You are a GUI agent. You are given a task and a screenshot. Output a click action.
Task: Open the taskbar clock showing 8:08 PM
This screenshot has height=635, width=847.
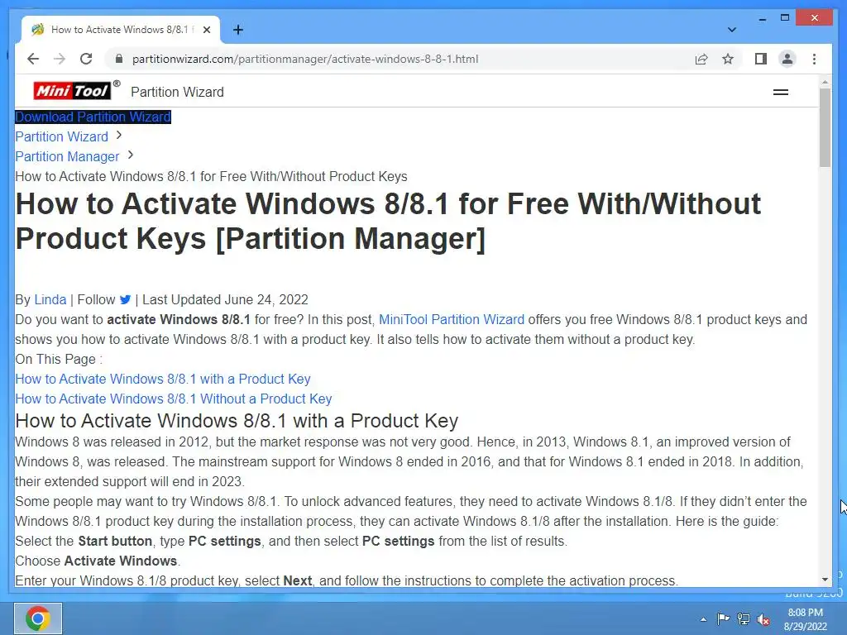(x=805, y=619)
